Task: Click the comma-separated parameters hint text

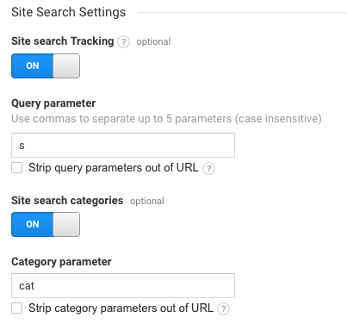Action: pyautogui.click(x=166, y=119)
